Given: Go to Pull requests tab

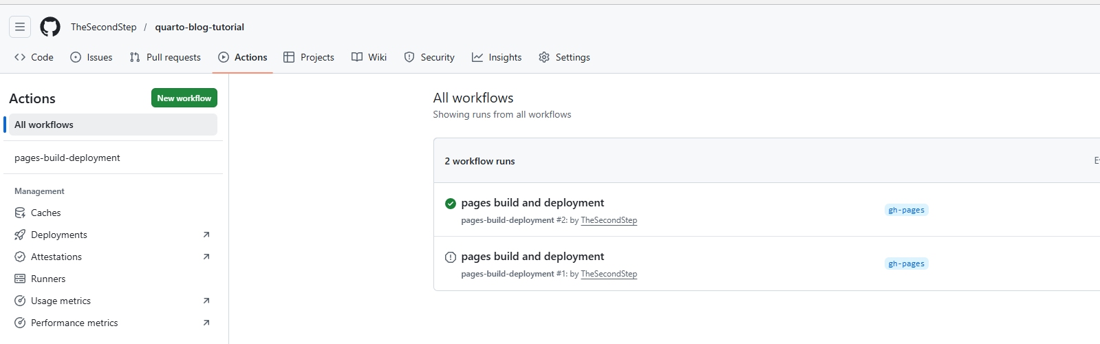Looking at the screenshot, I should 165,57.
